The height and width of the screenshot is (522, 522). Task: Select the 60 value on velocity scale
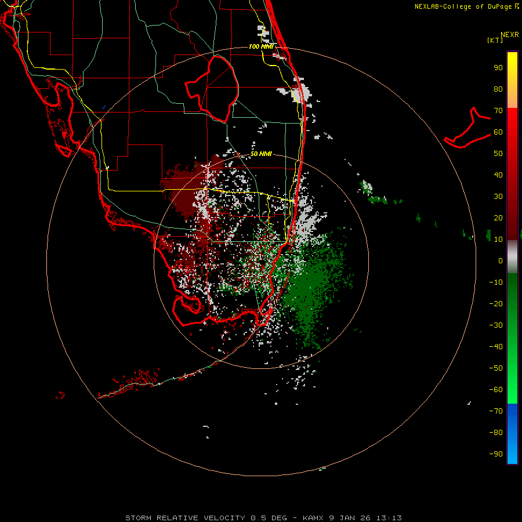tap(498, 132)
